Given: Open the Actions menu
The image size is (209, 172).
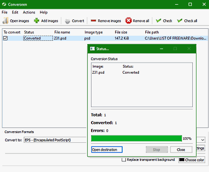Looking at the screenshot, I should (29, 13).
